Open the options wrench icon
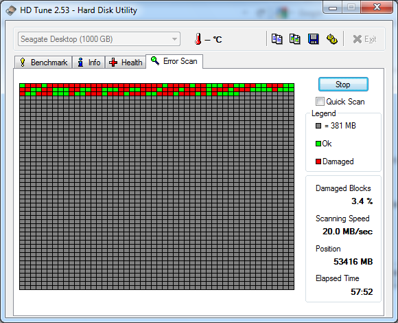Screen dimensions: 398x323 click(331, 39)
